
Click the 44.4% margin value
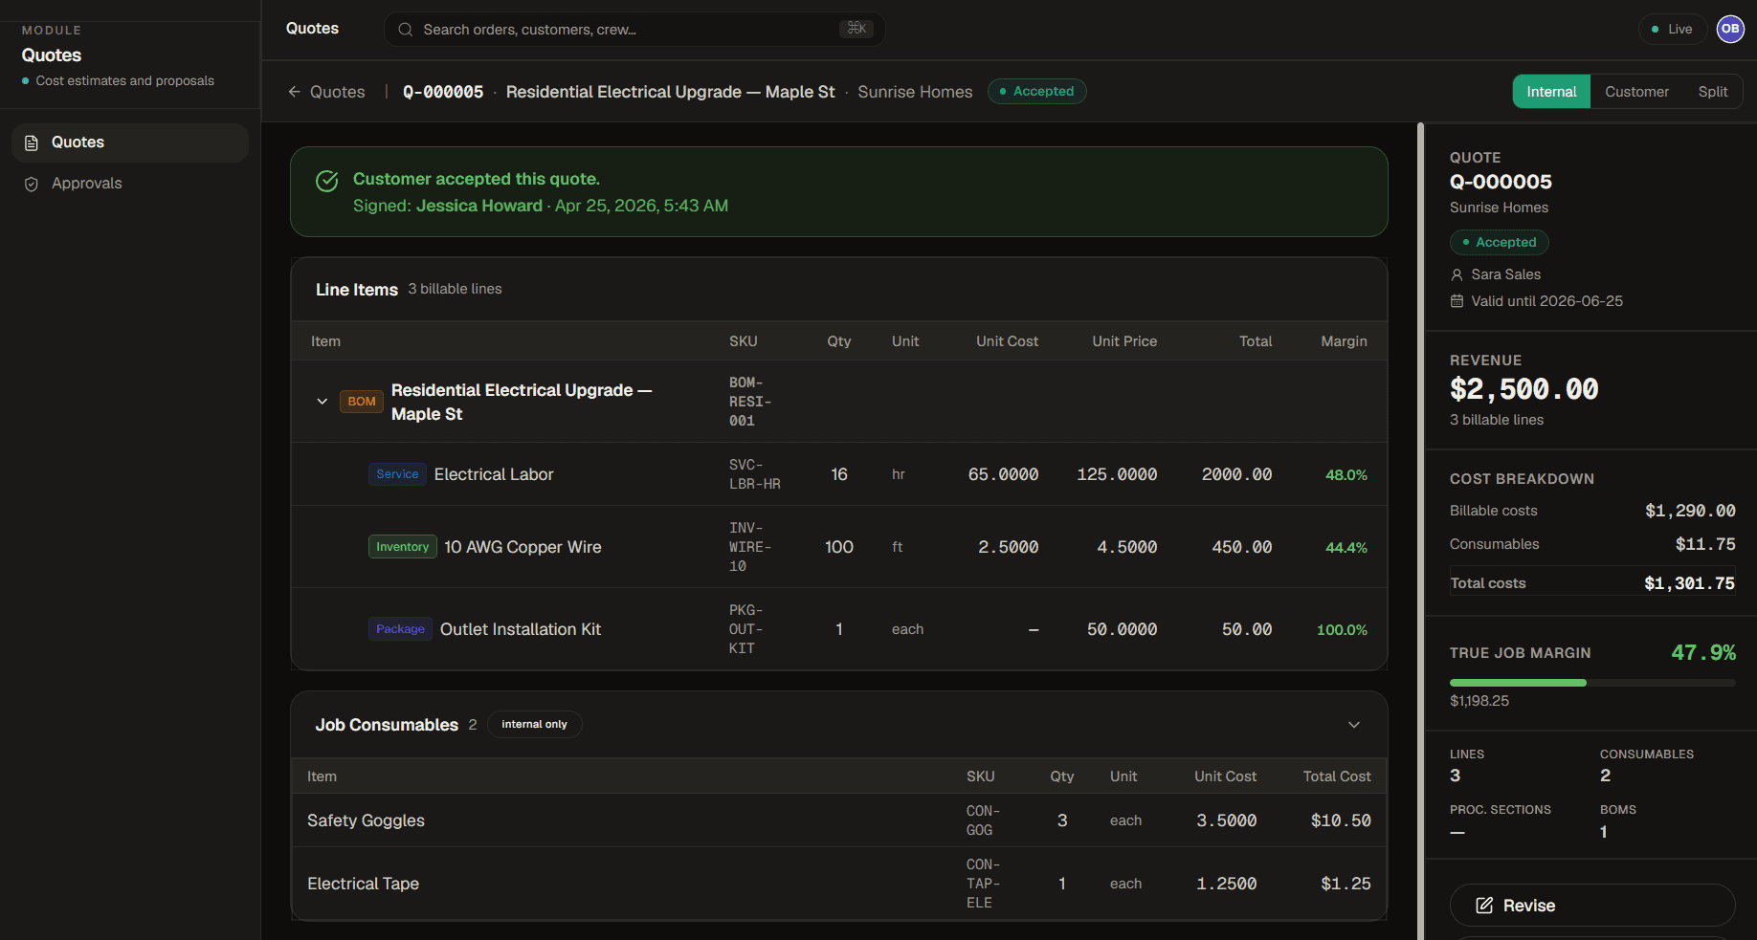pos(1346,548)
